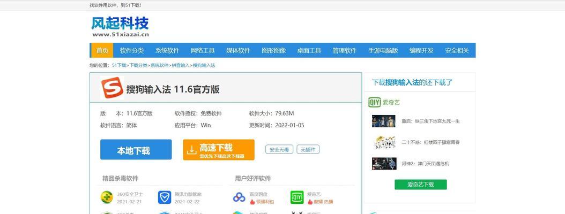Follow the 下载分类 breadcrumb link
Viewport: 565px width, 214px height.
pos(138,65)
